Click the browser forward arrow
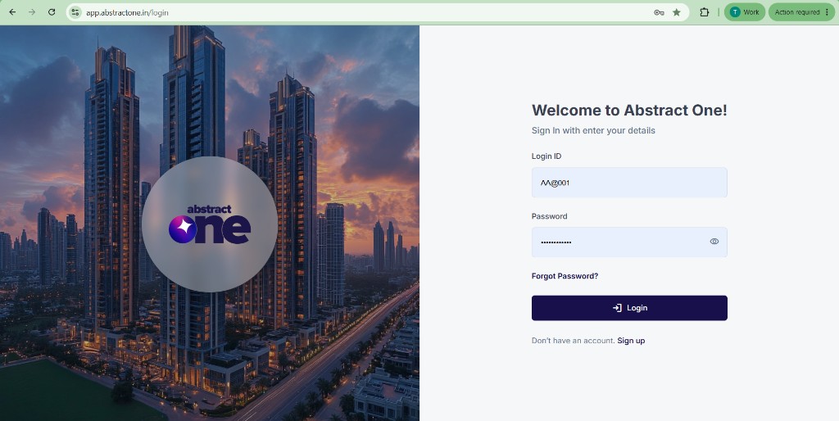This screenshot has width=839, height=421. (x=32, y=11)
